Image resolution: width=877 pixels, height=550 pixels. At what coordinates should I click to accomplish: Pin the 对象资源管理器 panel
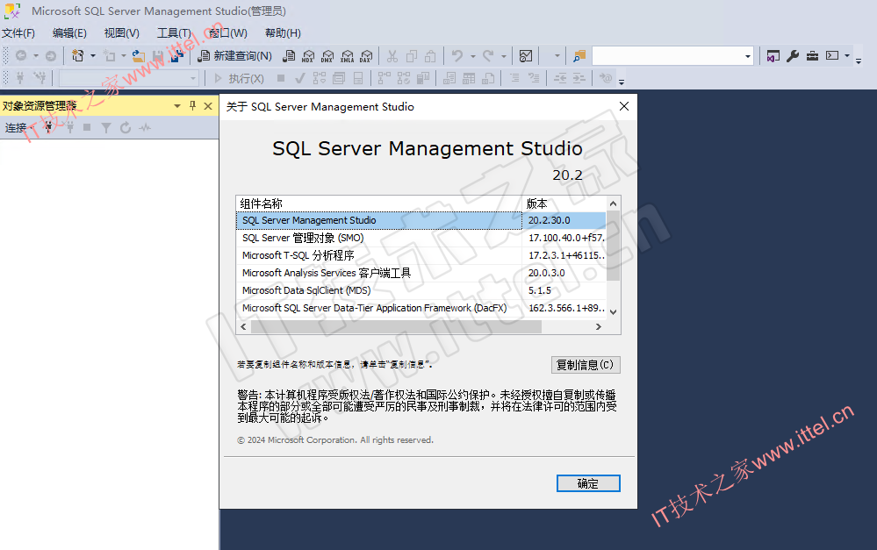[192, 105]
